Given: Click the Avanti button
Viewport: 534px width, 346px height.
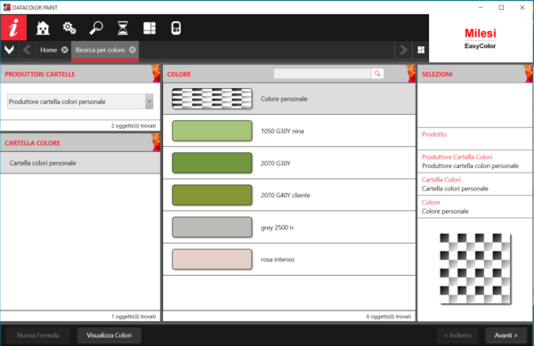Looking at the screenshot, I should tap(506, 335).
